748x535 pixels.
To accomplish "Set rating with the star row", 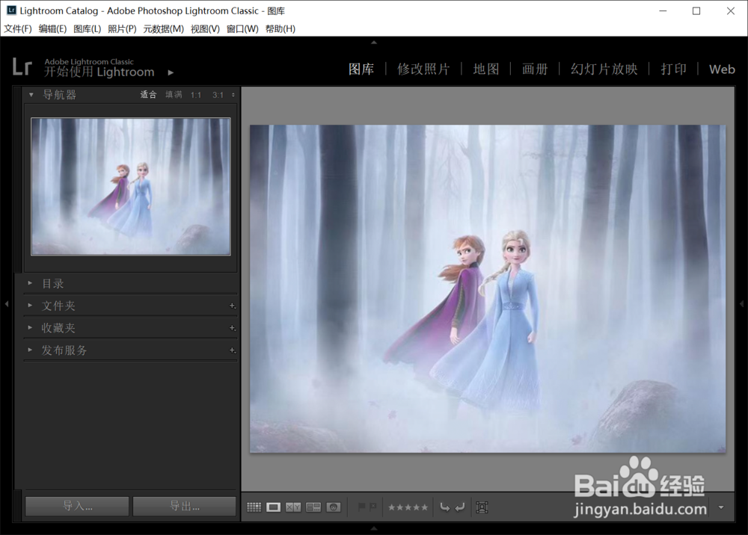I will [408, 507].
